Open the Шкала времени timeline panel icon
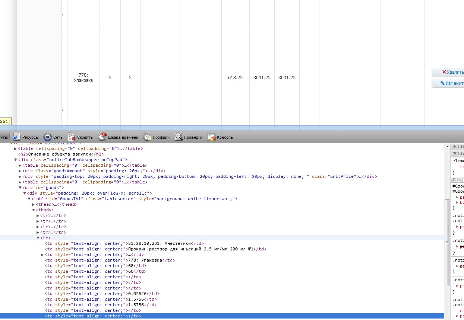464x320 pixels. (102, 137)
